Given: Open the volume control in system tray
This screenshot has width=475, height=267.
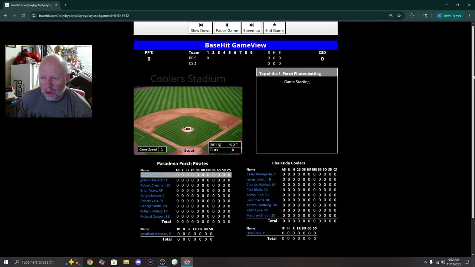Looking at the screenshot, I should [x=443, y=262].
